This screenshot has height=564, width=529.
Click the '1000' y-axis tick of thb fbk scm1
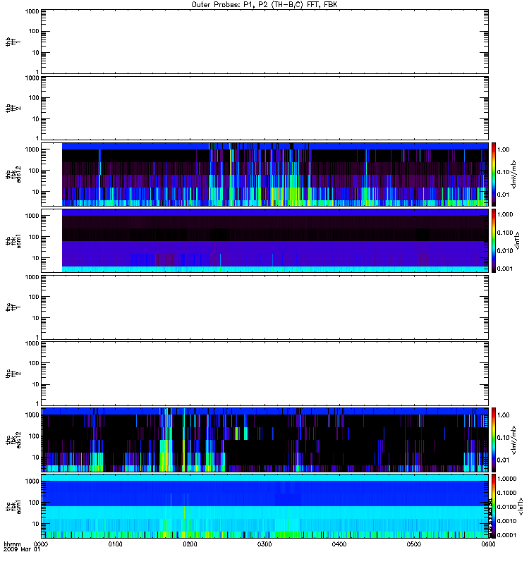[x=32, y=216]
